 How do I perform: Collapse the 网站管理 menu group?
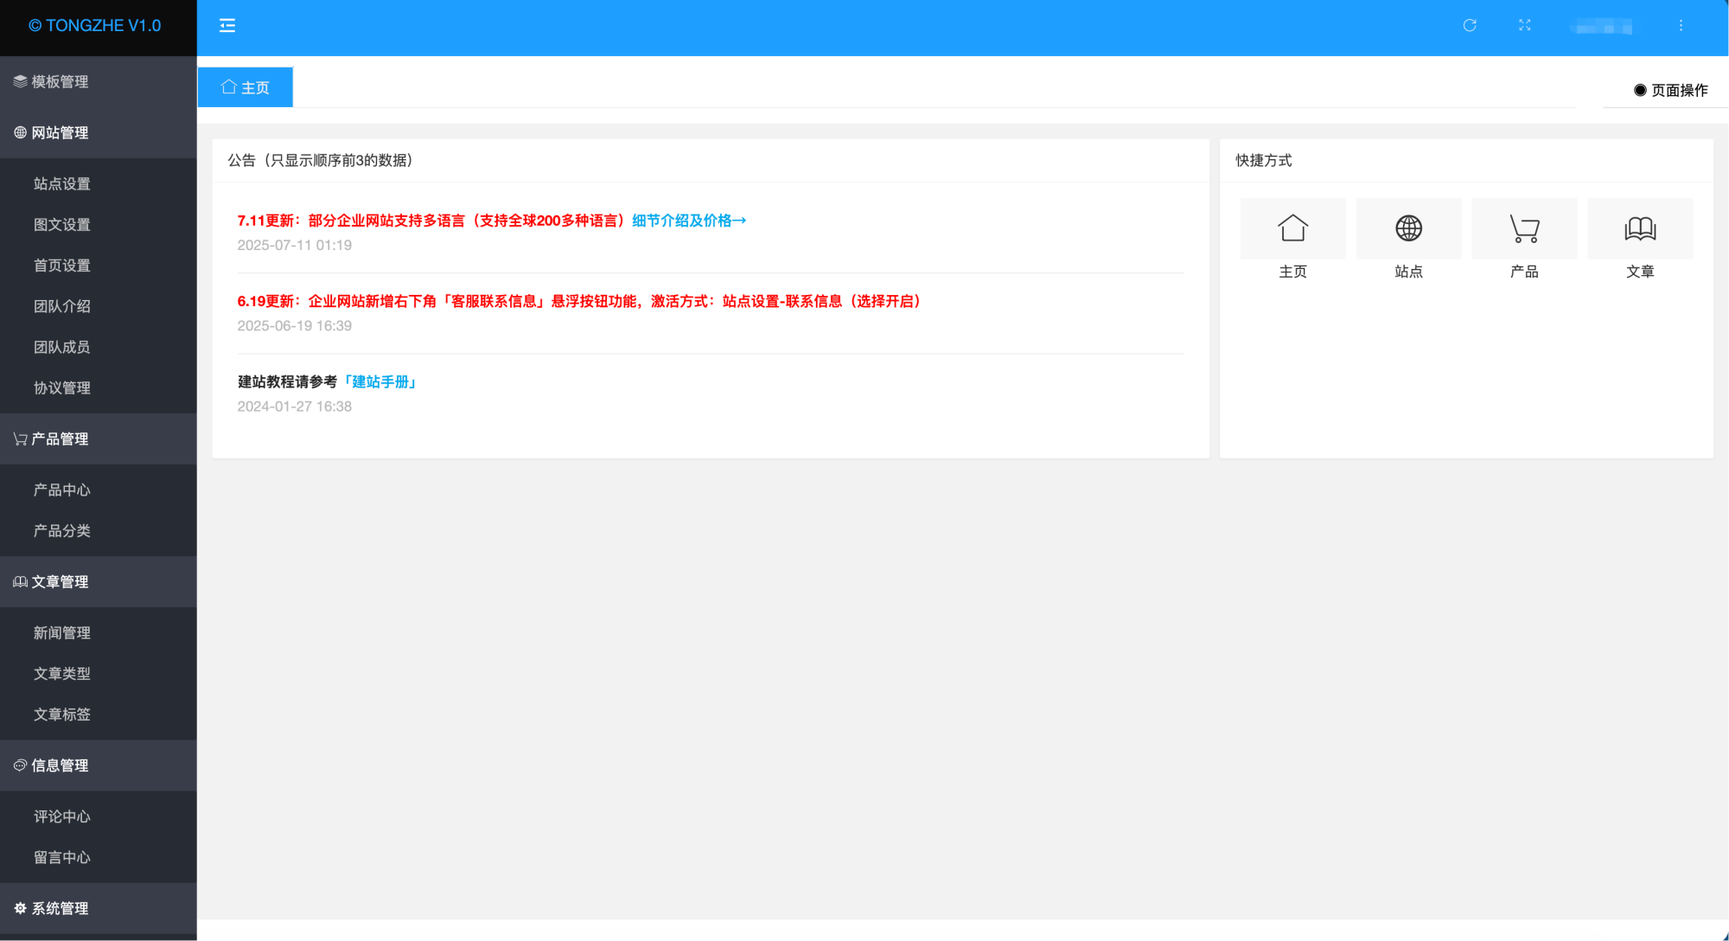click(99, 132)
